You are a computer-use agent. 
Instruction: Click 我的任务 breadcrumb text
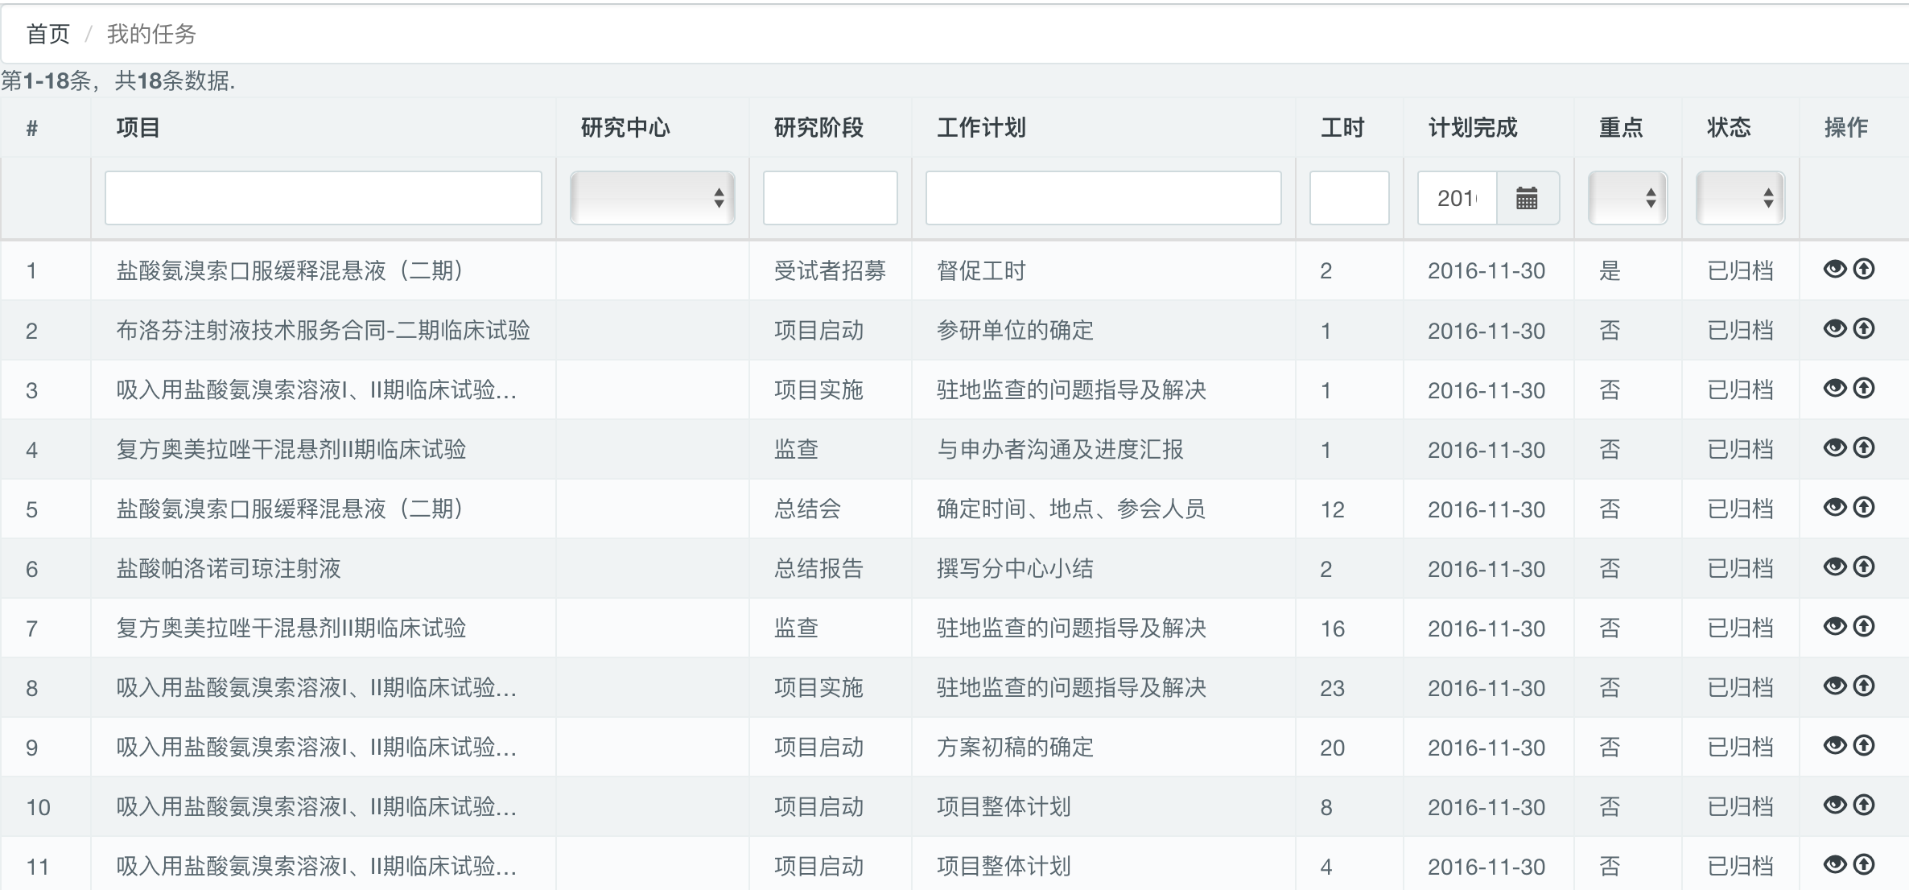click(x=151, y=34)
